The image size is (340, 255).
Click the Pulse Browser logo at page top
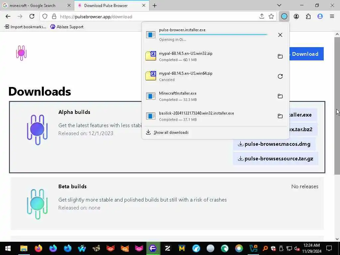(x=21, y=53)
